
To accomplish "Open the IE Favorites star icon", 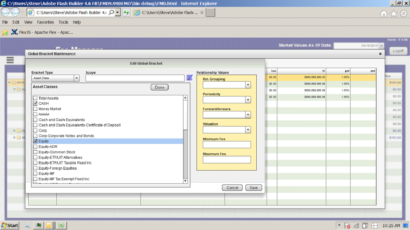I will coord(394,14).
